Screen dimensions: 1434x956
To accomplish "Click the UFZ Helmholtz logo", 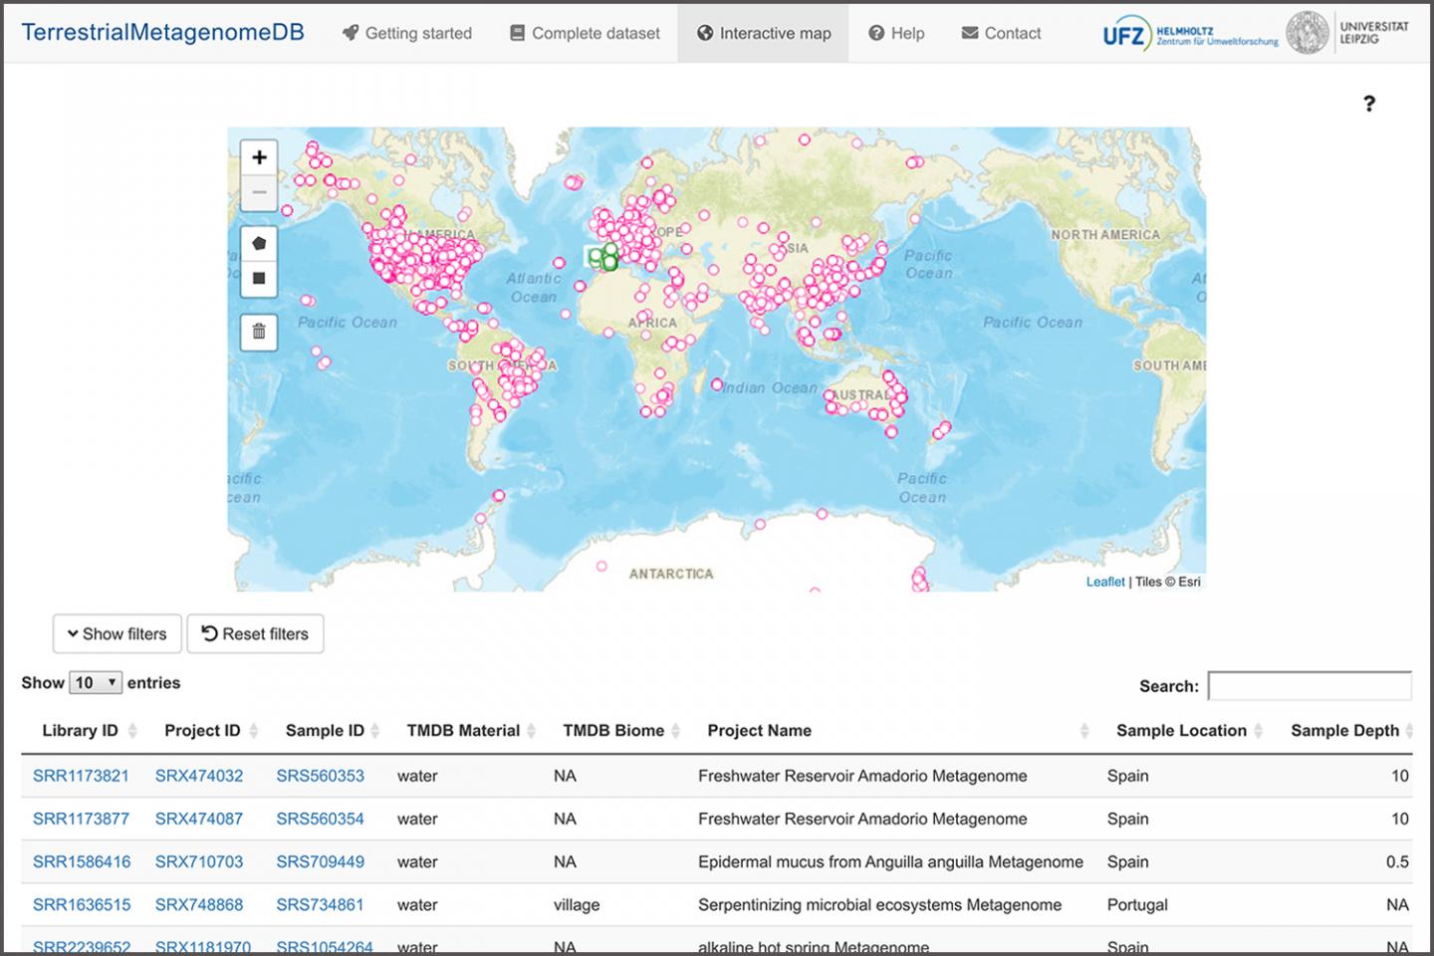I will point(1190,34).
